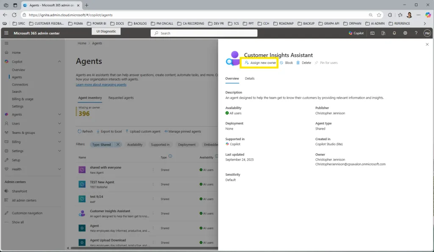This screenshot has height=252, width=434.
Task: Click Upload custom agent
Action: point(143,131)
